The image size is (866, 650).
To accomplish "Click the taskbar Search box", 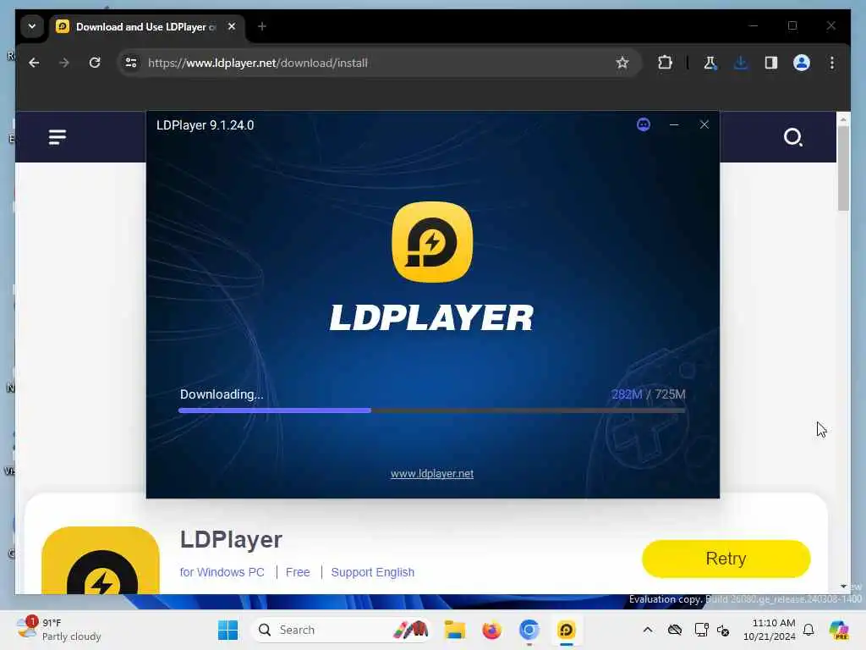I will [342, 630].
